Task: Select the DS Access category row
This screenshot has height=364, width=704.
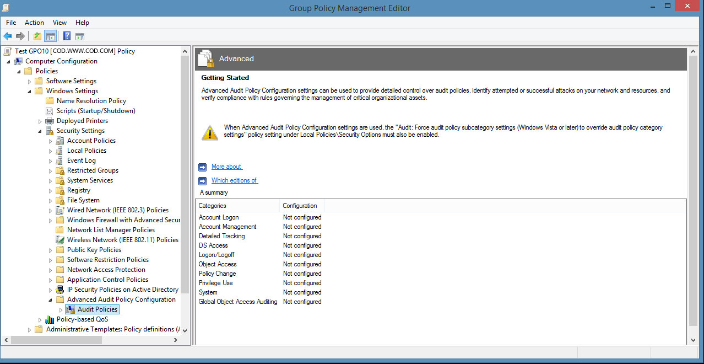Action: coord(260,245)
